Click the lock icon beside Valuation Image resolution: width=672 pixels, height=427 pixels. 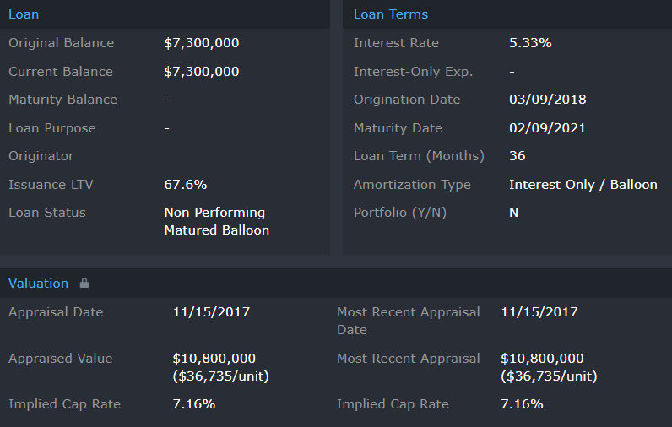[x=84, y=284]
